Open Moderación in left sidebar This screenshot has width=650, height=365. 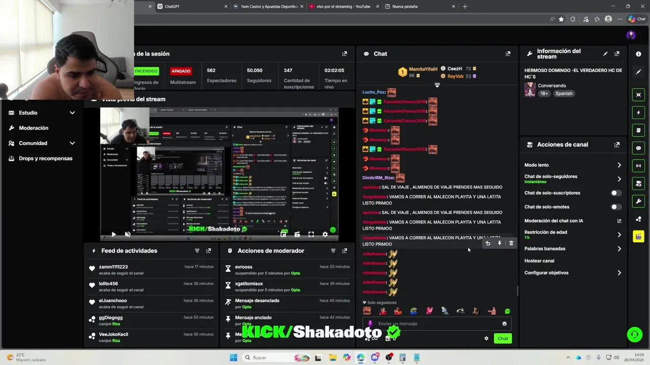[x=34, y=128]
